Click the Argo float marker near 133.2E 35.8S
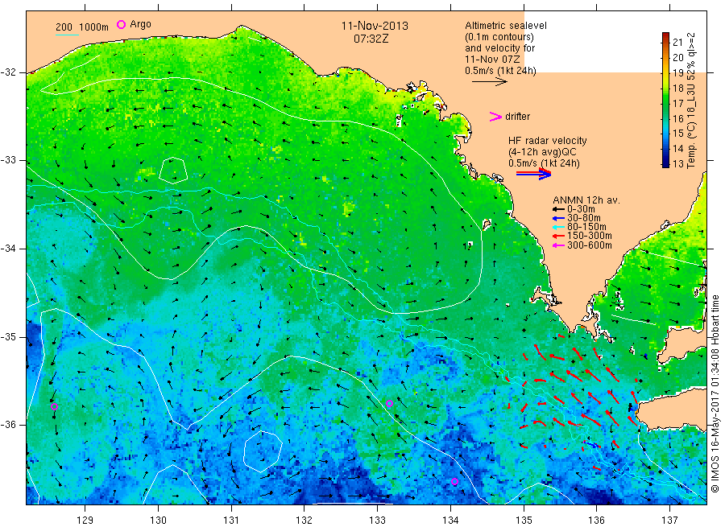 point(389,404)
